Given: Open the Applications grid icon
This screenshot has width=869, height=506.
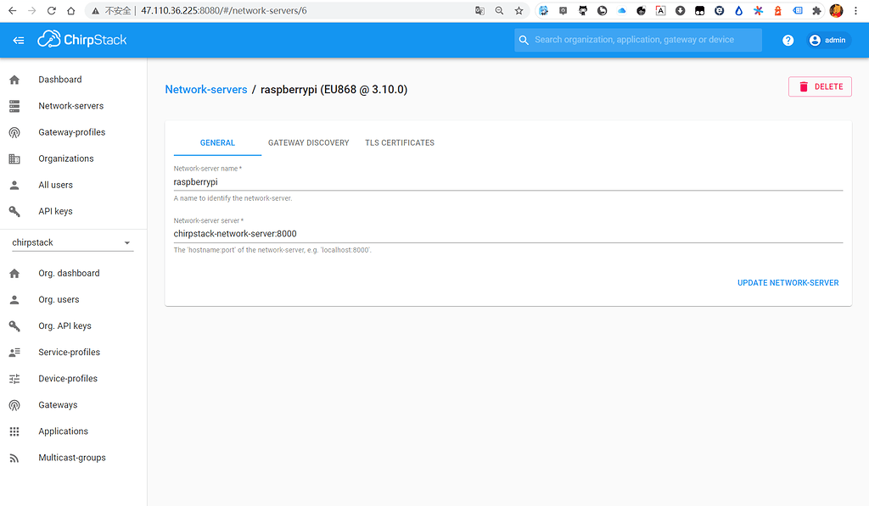Looking at the screenshot, I should click(14, 431).
